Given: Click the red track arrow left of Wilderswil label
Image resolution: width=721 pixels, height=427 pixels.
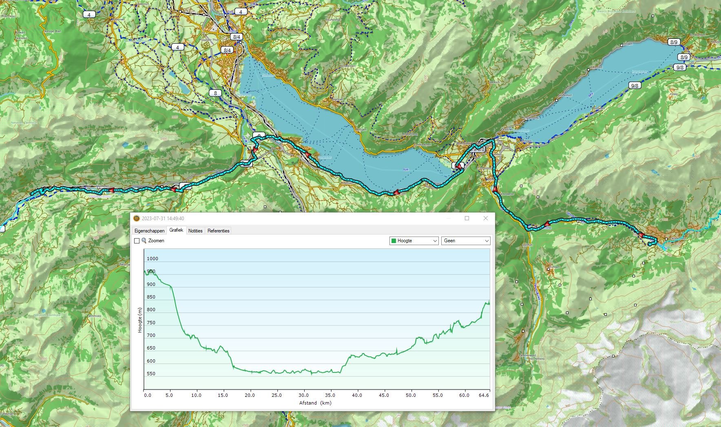Looking at the screenshot, I should point(495,190).
